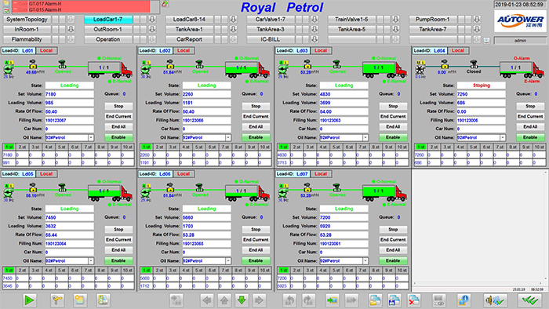The image size is (549, 309).
Task: Expand the Oil Name dropdown for Ld07
Action: tap(365, 261)
